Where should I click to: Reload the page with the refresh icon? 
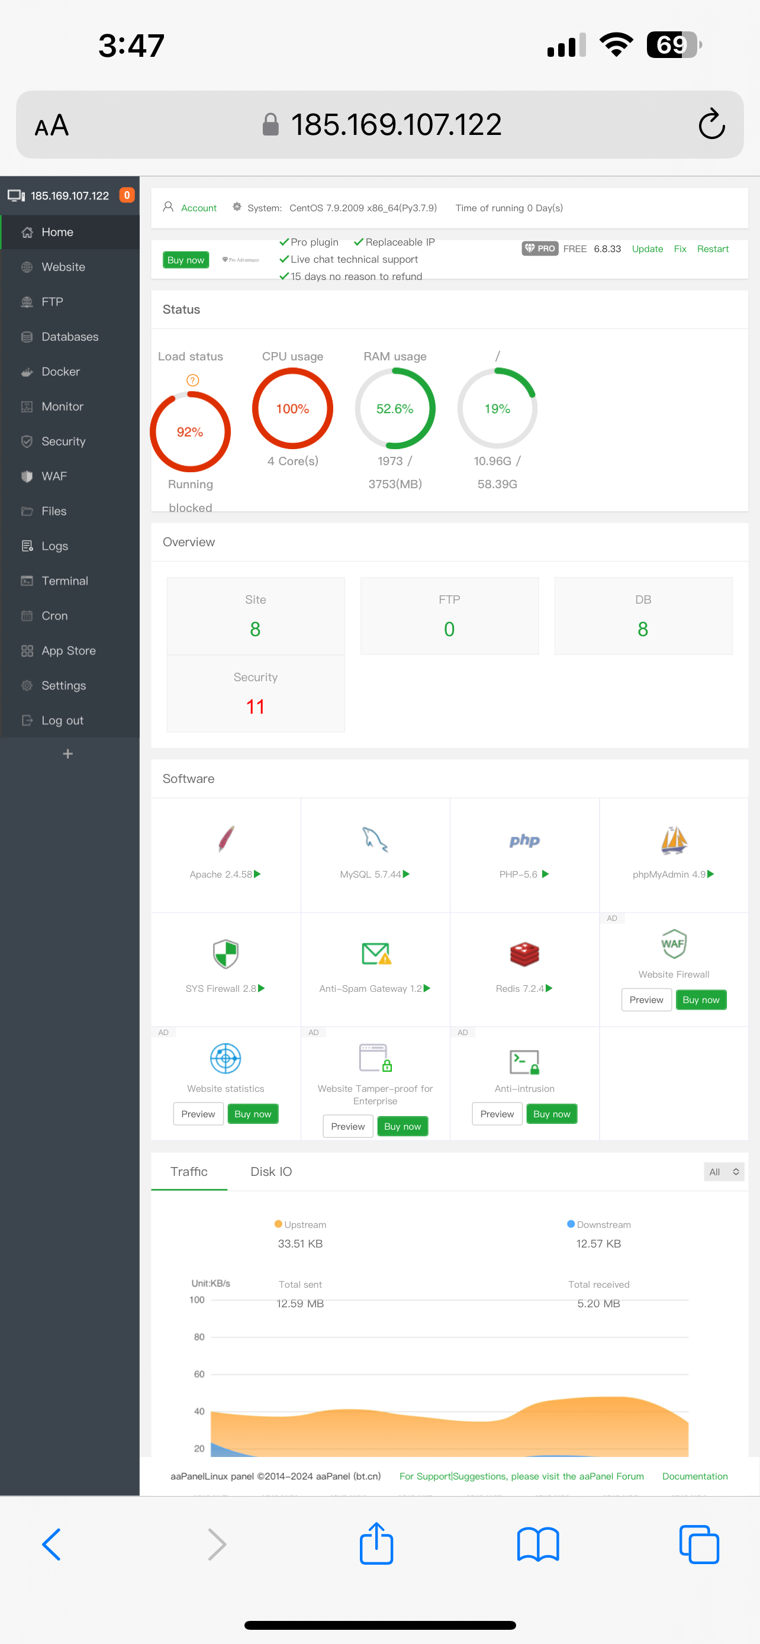click(711, 124)
